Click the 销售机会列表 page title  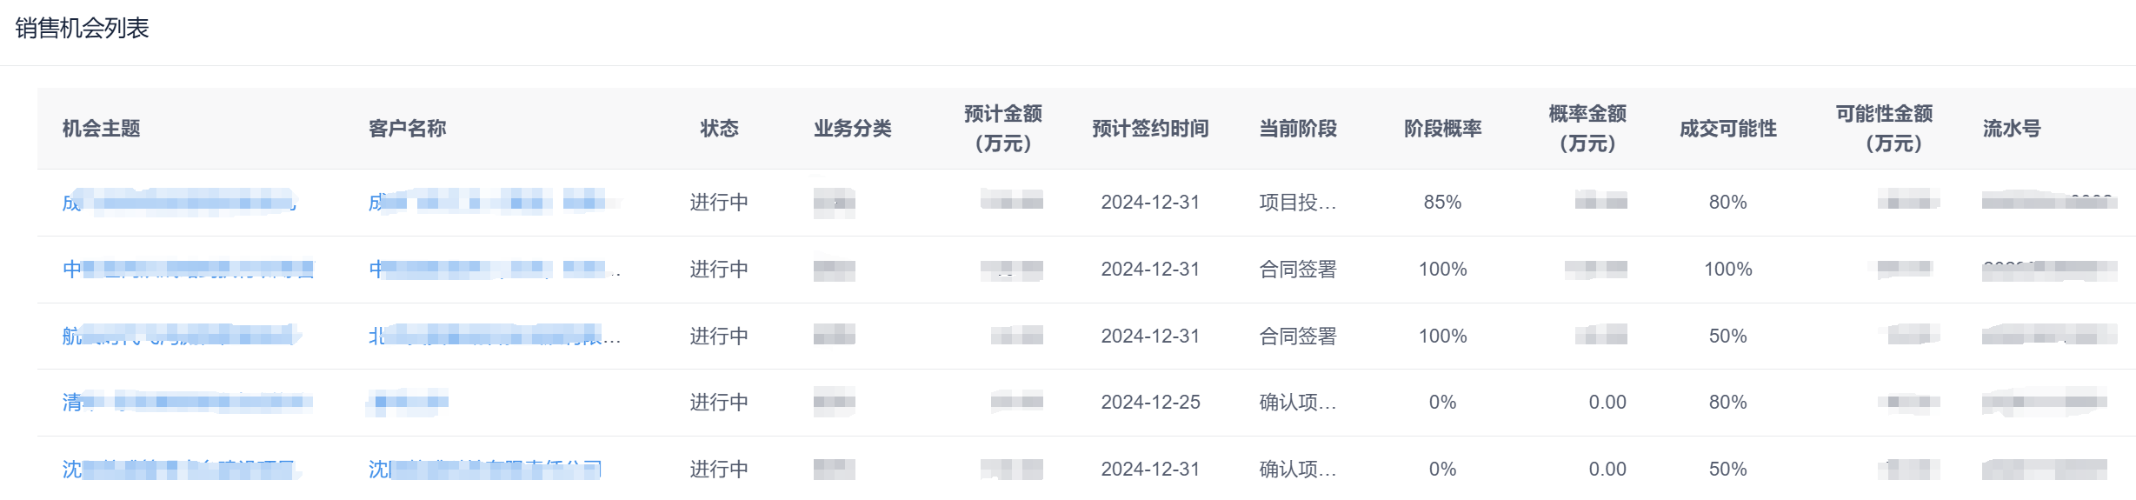pyautogui.click(x=83, y=29)
